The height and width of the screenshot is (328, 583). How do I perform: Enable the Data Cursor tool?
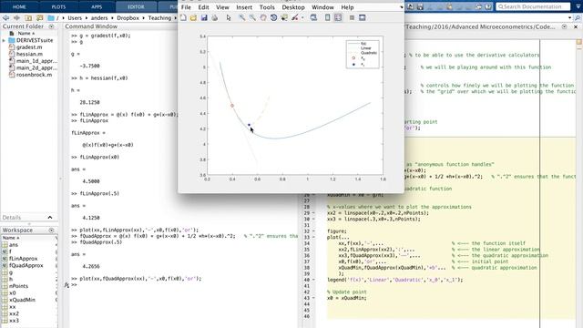[x=284, y=17]
